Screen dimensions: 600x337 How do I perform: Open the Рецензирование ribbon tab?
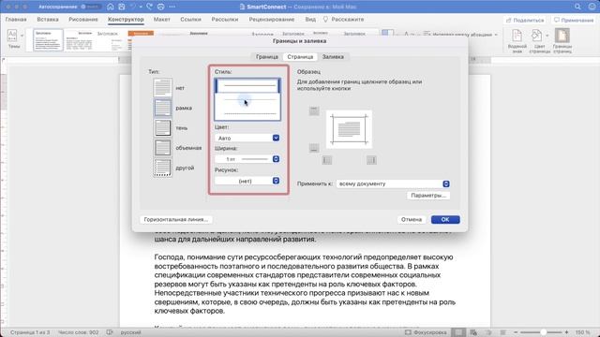pos(272,19)
